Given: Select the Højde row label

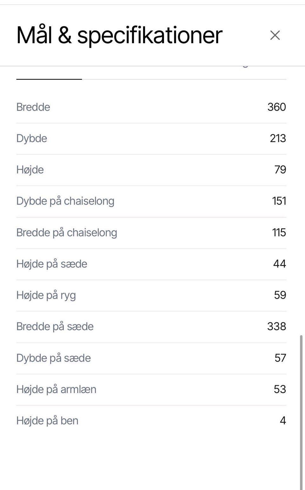Looking at the screenshot, I should coord(30,170).
